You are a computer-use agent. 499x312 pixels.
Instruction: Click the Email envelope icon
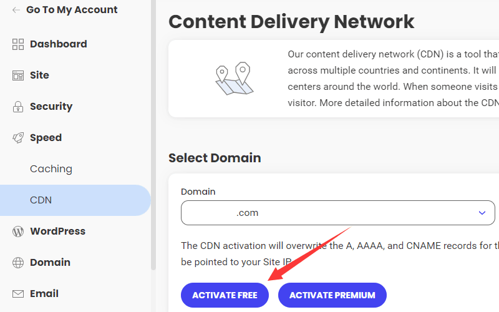point(17,294)
